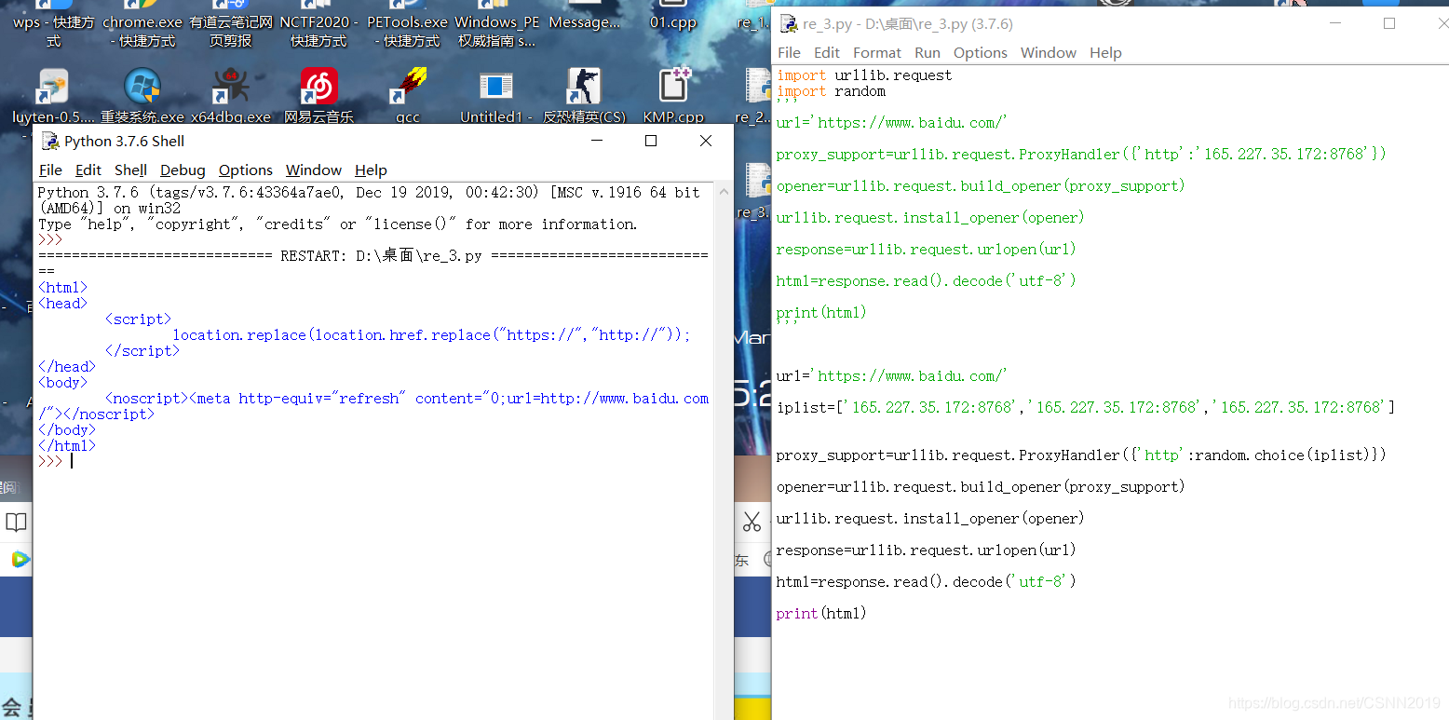Open Shell menu in Python Shell
Viewport: 1449px width, 720px height.
click(130, 170)
